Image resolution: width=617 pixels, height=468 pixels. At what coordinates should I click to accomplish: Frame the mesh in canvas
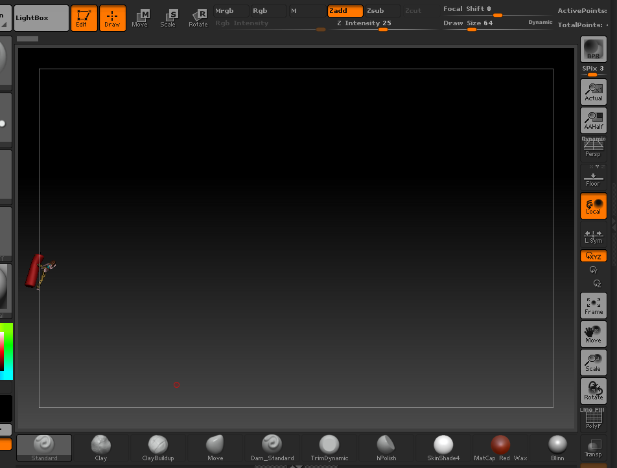coord(594,306)
